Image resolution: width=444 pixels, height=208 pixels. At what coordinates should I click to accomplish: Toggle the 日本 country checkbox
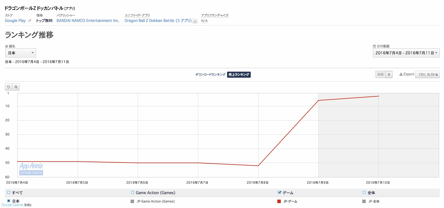[9, 201]
